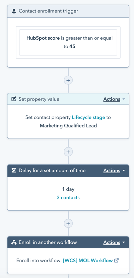Image resolution: width=134 pixels, height=278 pixels.
Task: Click the Set property value card title
Action: click(x=39, y=99)
